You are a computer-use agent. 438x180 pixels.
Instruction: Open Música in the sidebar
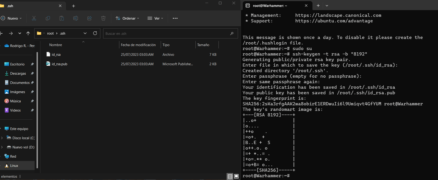(15, 101)
